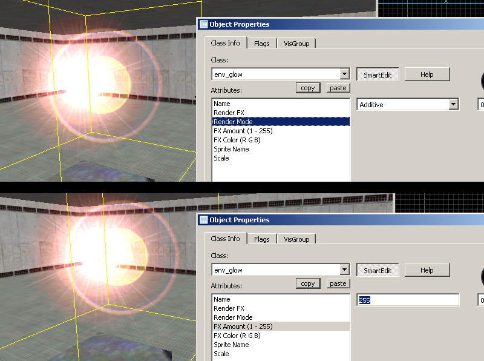Click paste button in Additive dialog

(x=338, y=88)
